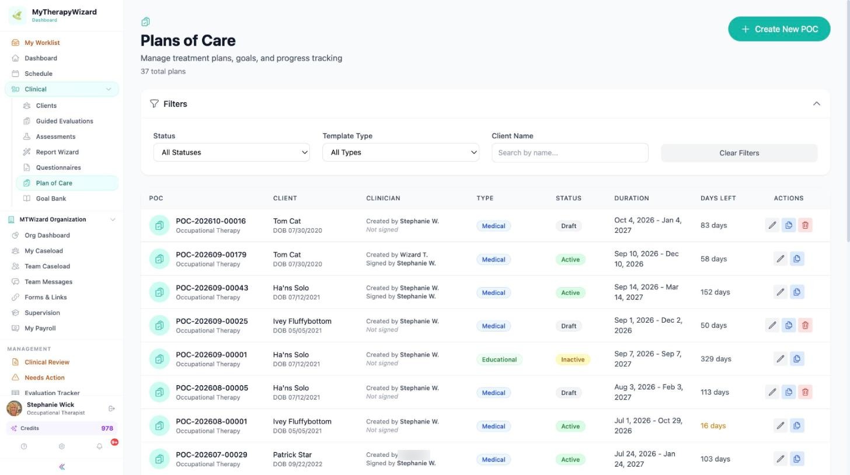
Task: Edit plan POC-202609-00043
Action: coord(780,292)
